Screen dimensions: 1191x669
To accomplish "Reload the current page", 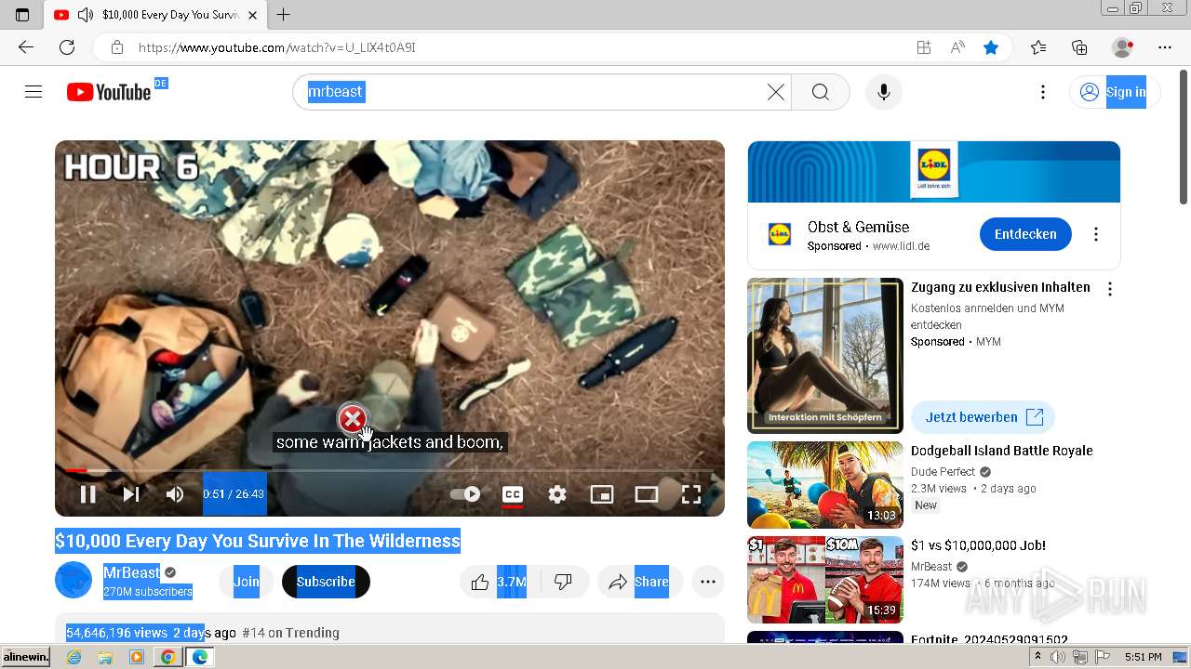I will coord(67,47).
